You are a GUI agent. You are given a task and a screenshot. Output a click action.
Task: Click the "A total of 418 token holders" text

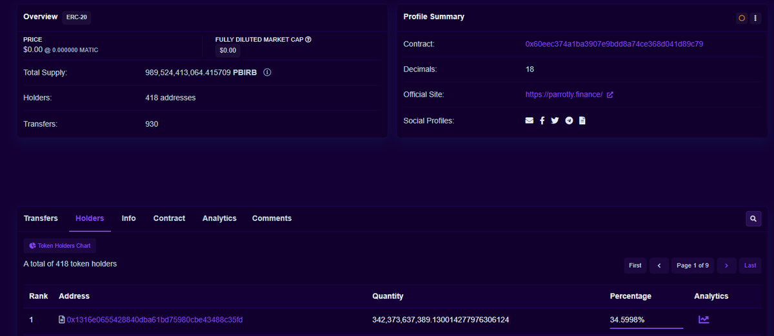pos(70,264)
